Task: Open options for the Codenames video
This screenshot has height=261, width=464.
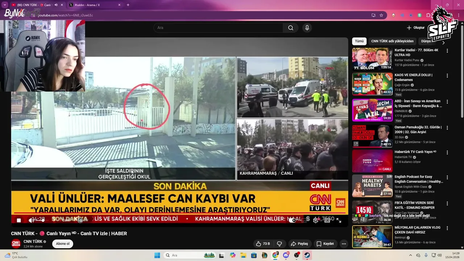Action: pos(447,76)
